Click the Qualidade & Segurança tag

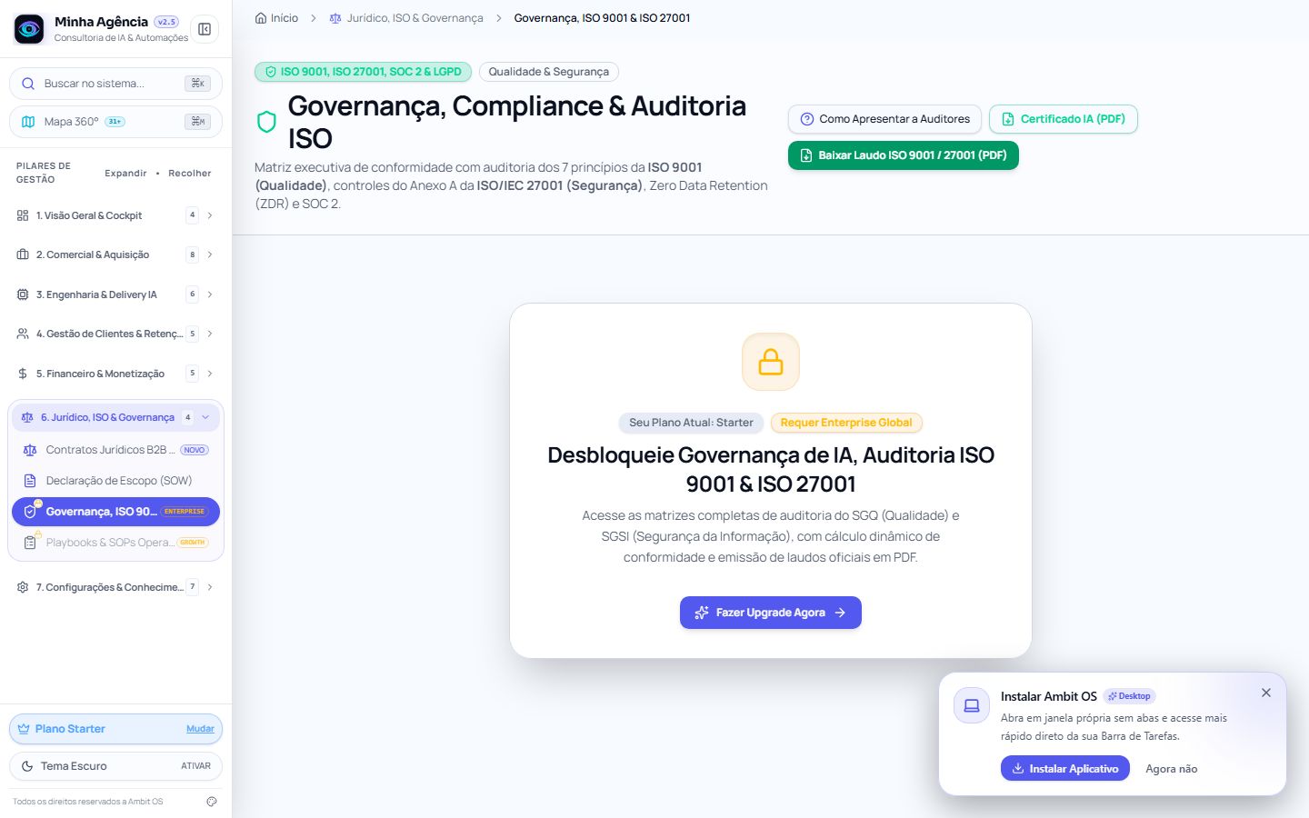[549, 72]
